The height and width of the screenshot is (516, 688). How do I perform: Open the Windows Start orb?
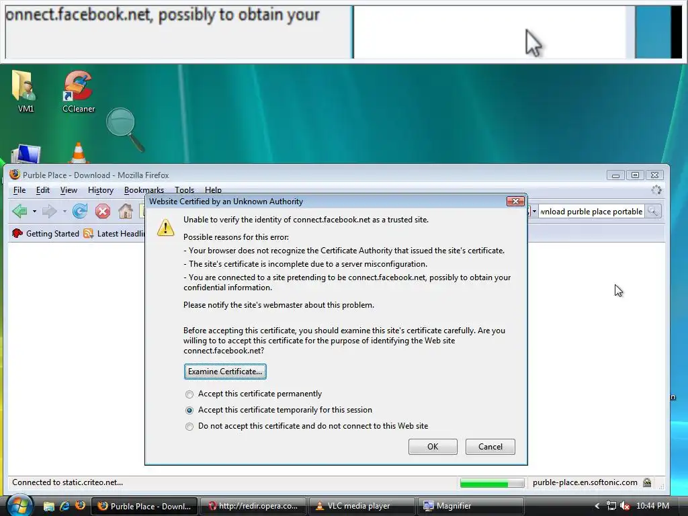(19, 505)
